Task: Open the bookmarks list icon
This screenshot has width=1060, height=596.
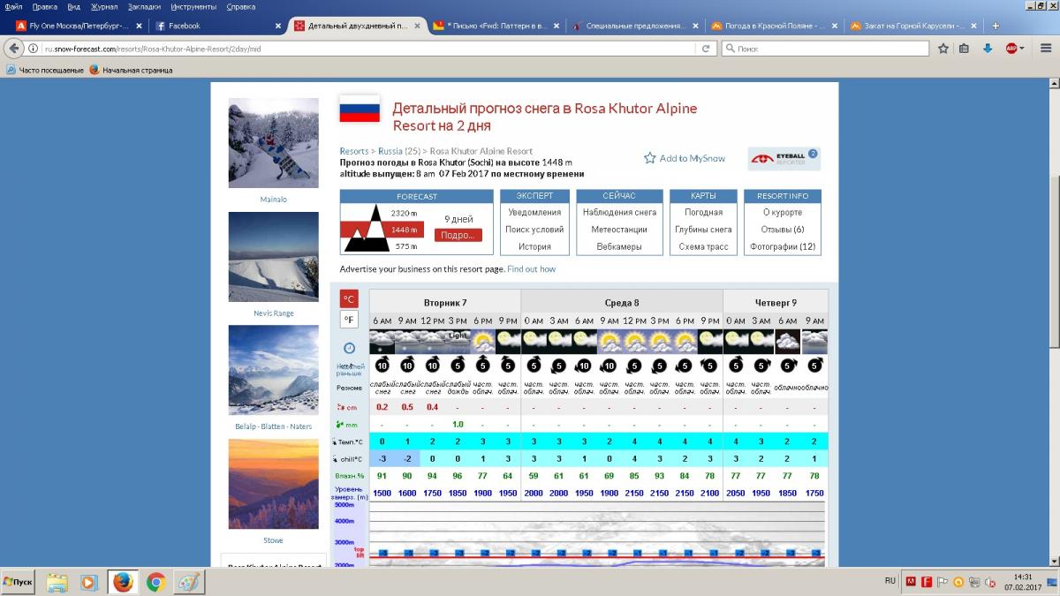Action: [964, 49]
